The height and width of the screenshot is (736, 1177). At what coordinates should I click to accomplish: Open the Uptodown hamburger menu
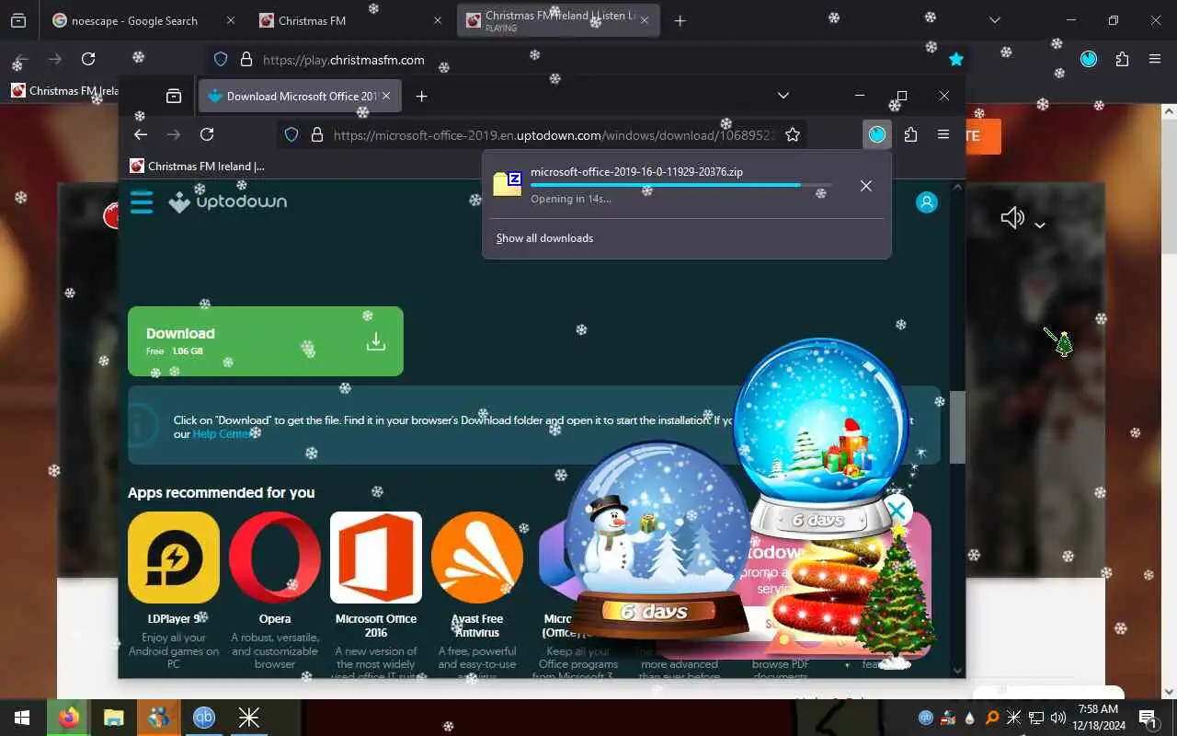tap(141, 201)
